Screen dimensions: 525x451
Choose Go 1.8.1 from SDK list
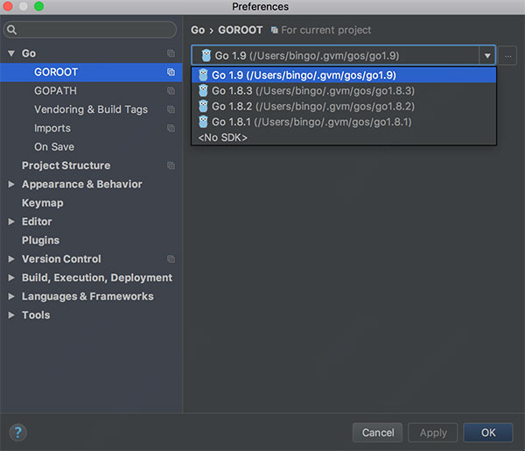(x=344, y=122)
